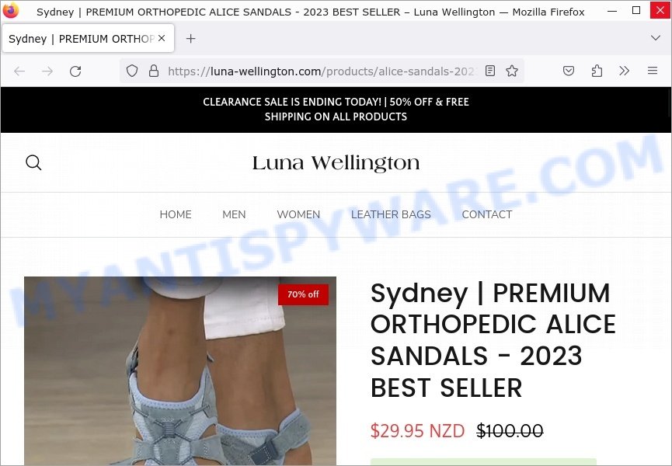
Task: Focus the URL address field
Action: pyautogui.click(x=322, y=71)
